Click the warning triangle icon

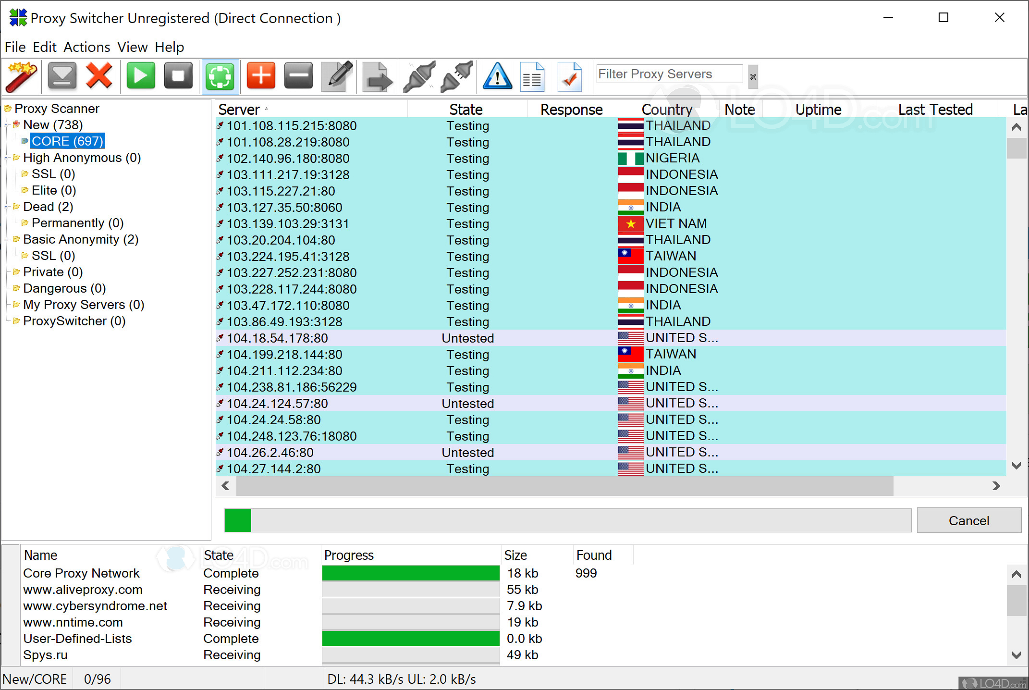pyautogui.click(x=497, y=76)
